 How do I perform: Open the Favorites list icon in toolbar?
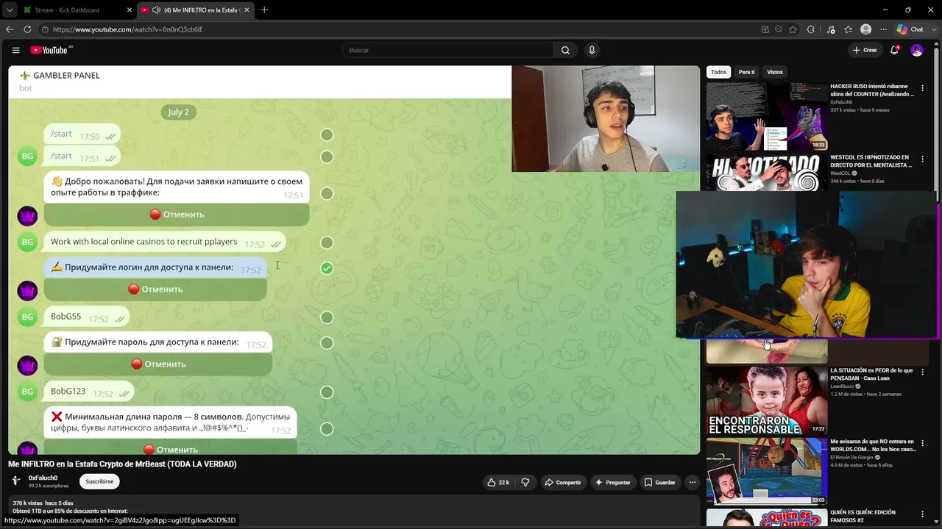coord(849,29)
